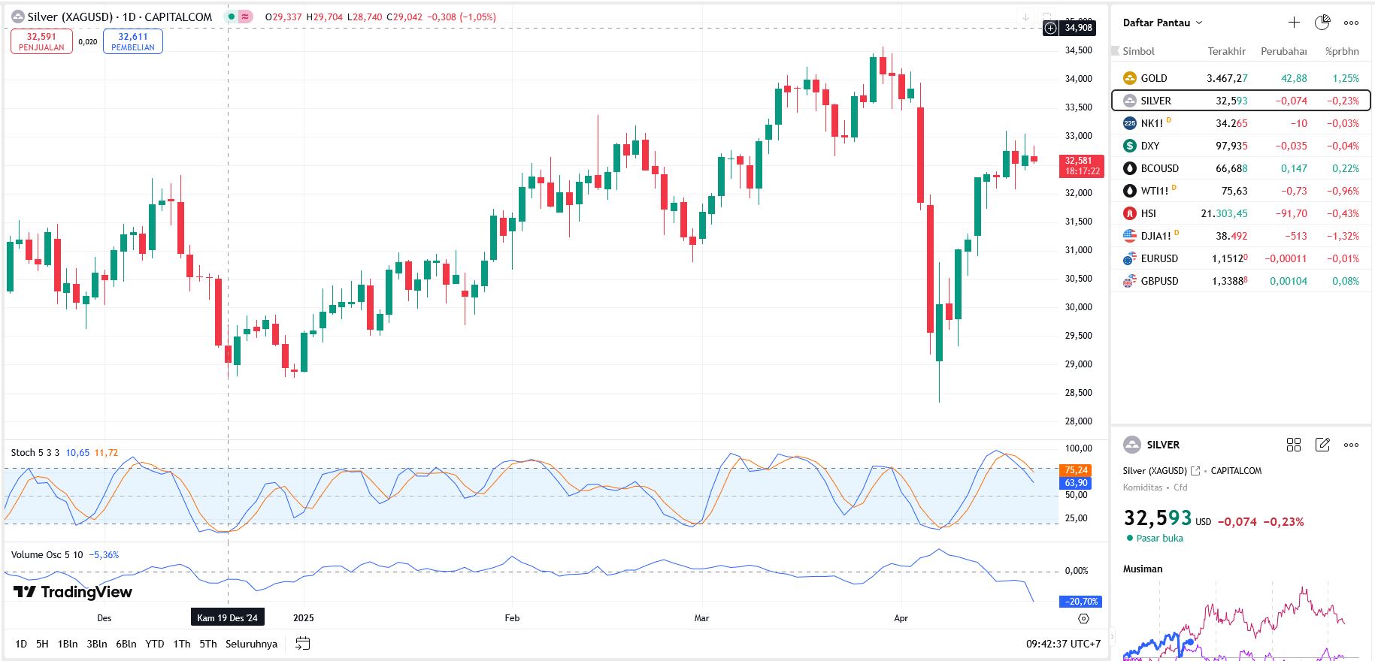This screenshot has height=661, width=1375.
Task: Click the 09:42:37 UTC+7 timezone label
Action: click(1063, 644)
